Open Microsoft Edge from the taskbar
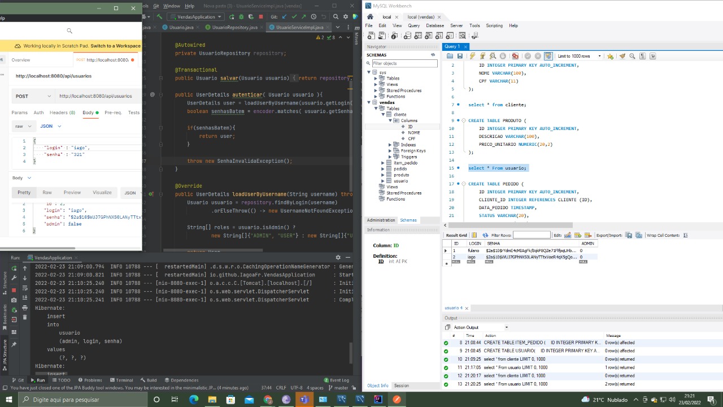The height and width of the screenshot is (407, 723). pos(194,400)
